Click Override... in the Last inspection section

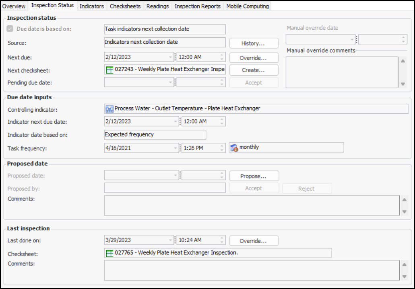point(254,241)
